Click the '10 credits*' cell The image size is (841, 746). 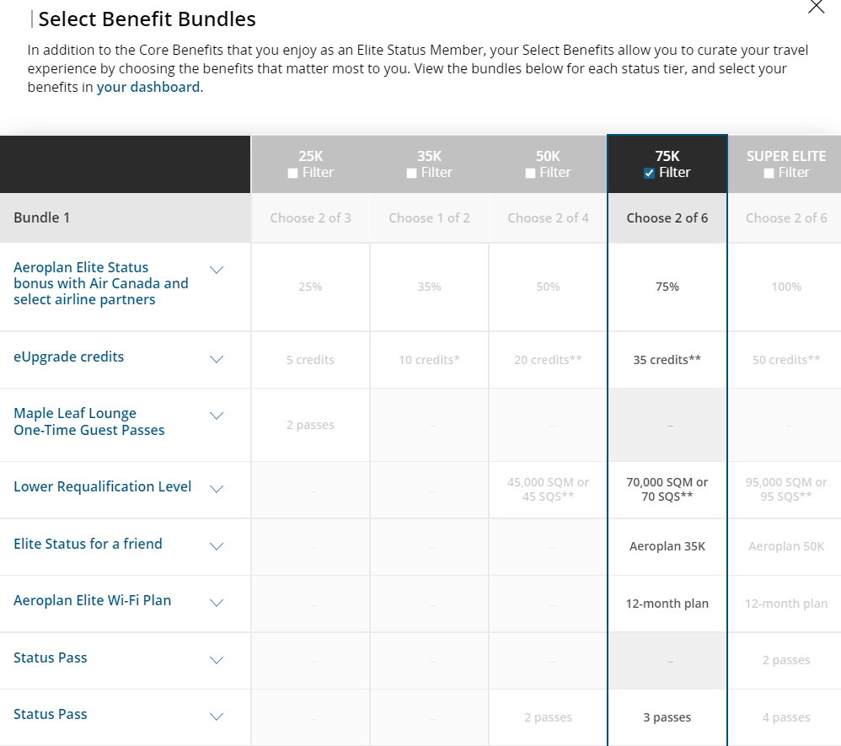pos(429,360)
